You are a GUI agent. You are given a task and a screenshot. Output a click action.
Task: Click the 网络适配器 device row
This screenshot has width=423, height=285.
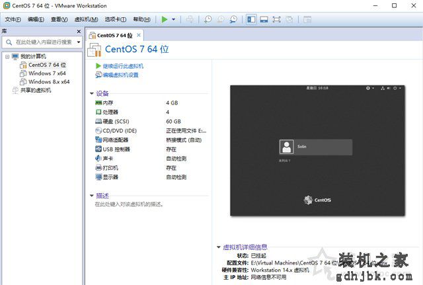click(151, 140)
